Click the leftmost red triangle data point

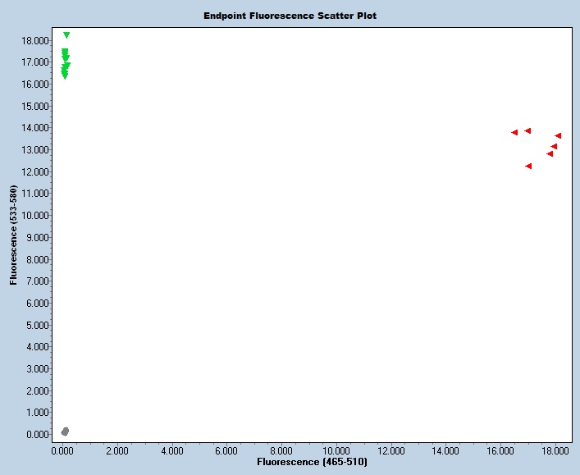click(514, 133)
